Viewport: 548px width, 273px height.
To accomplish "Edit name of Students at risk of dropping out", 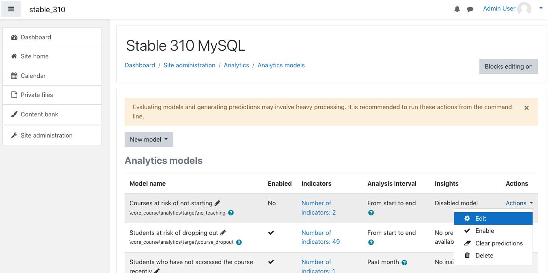I will (x=223, y=232).
